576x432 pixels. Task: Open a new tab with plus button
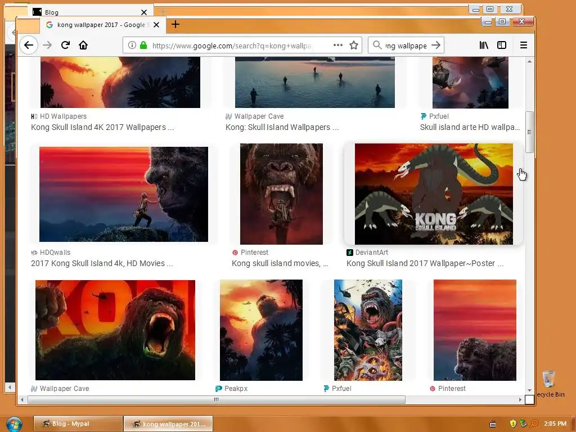click(175, 24)
